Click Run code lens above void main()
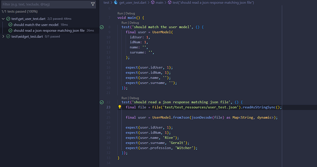This screenshot has width=317, height=167. 120,13
